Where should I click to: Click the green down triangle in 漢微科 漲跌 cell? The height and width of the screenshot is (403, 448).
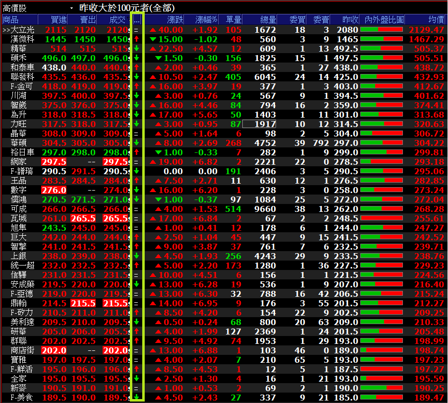153,39
